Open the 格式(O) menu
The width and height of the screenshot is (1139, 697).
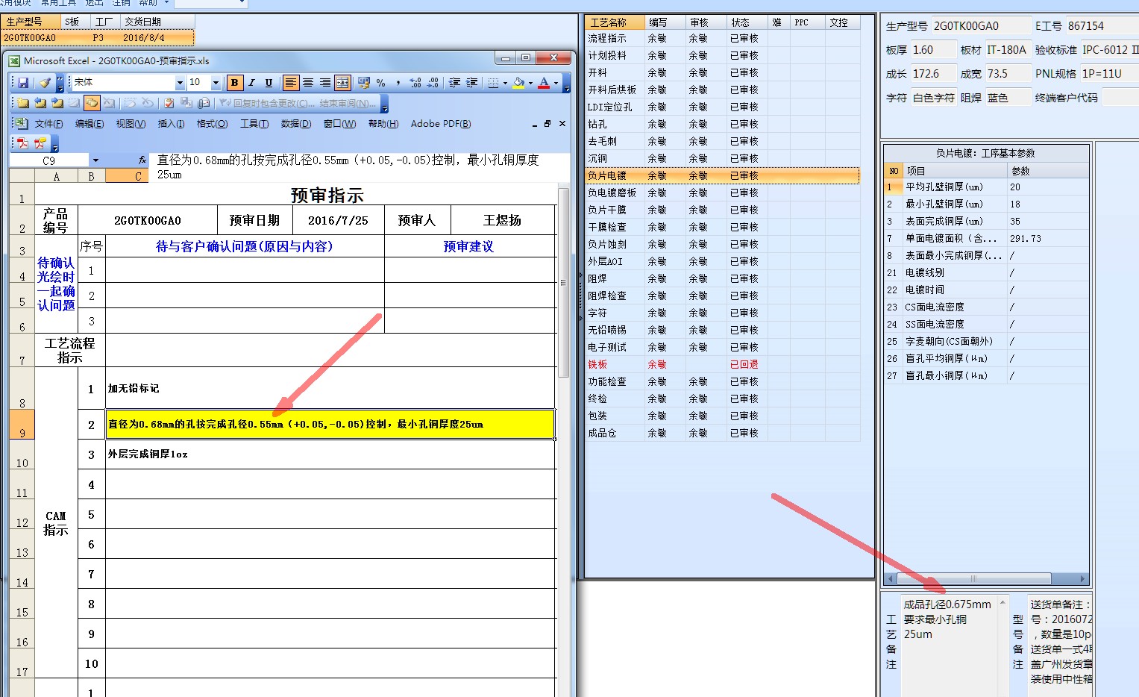pyautogui.click(x=212, y=124)
